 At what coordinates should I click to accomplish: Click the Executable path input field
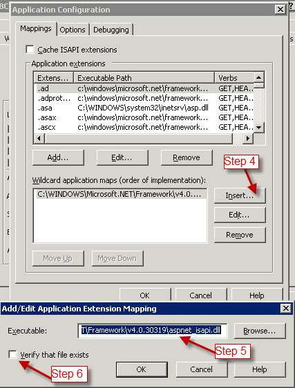(152, 331)
